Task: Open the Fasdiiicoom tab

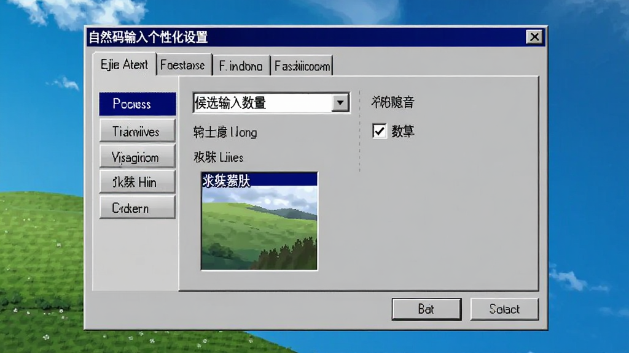Action: coord(302,66)
